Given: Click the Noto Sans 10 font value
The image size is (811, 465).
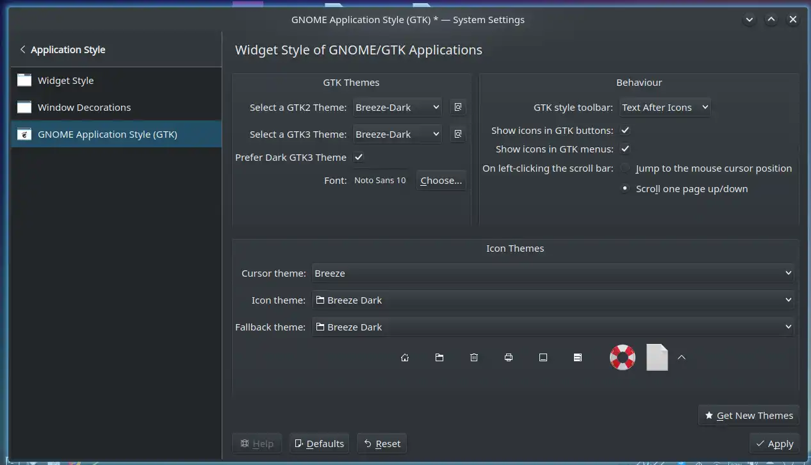Looking at the screenshot, I should pyautogui.click(x=380, y=181).
